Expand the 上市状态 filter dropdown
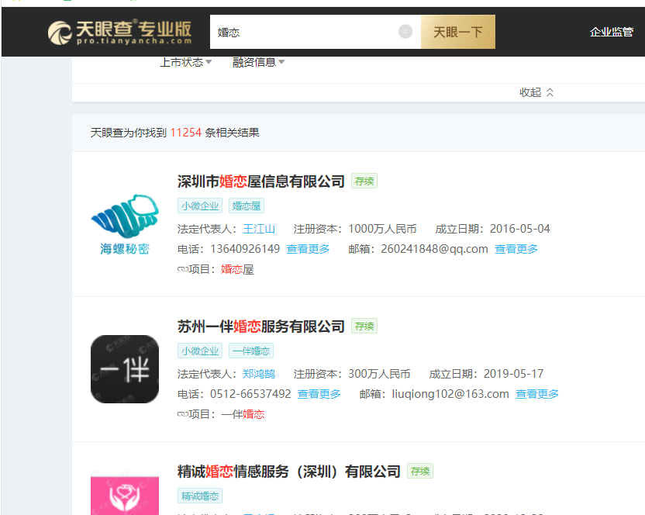The width and height of the screenshot is (645, 515). [185, 62]
